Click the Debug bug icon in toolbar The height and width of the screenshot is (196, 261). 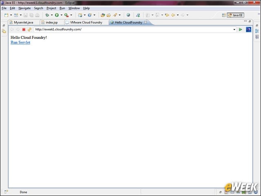tap(47, 15)
